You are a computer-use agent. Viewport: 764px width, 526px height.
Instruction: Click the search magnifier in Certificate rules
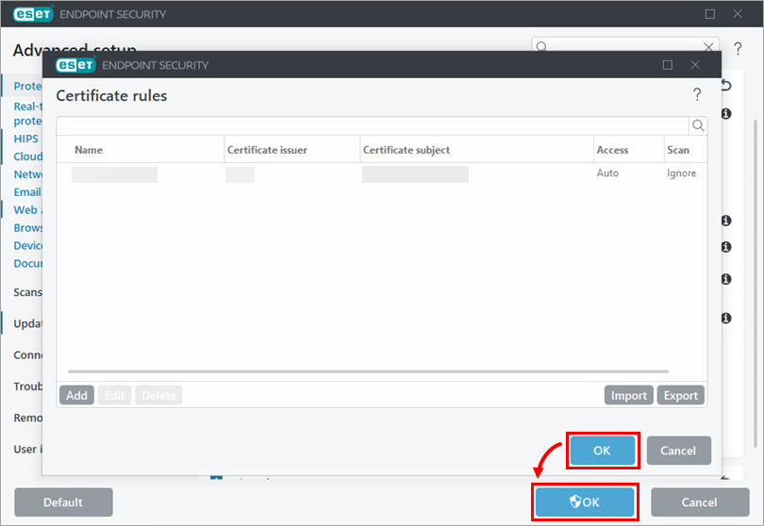pyautogui.click(x=698, y=125)
